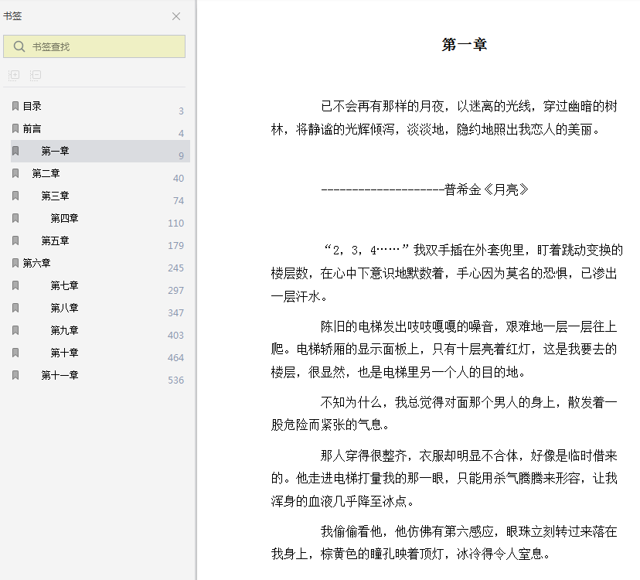The image size is (640, 580).
Task: Click page number 3 for 目录
Action: [181, 111]
